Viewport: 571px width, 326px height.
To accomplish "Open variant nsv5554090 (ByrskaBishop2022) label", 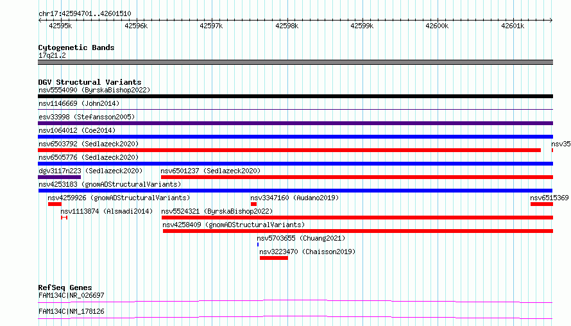I will 94,90.
